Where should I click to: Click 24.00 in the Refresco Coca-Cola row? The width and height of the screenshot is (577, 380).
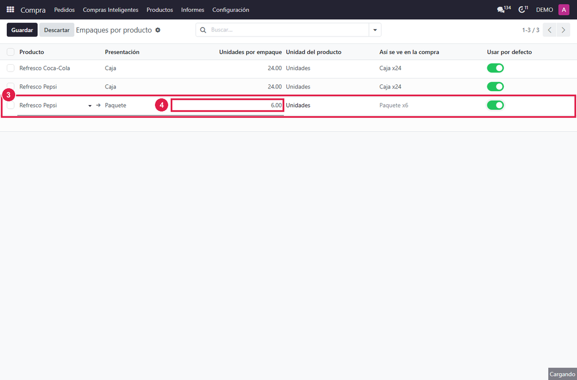pyautogui.click(x=274, y=68)
